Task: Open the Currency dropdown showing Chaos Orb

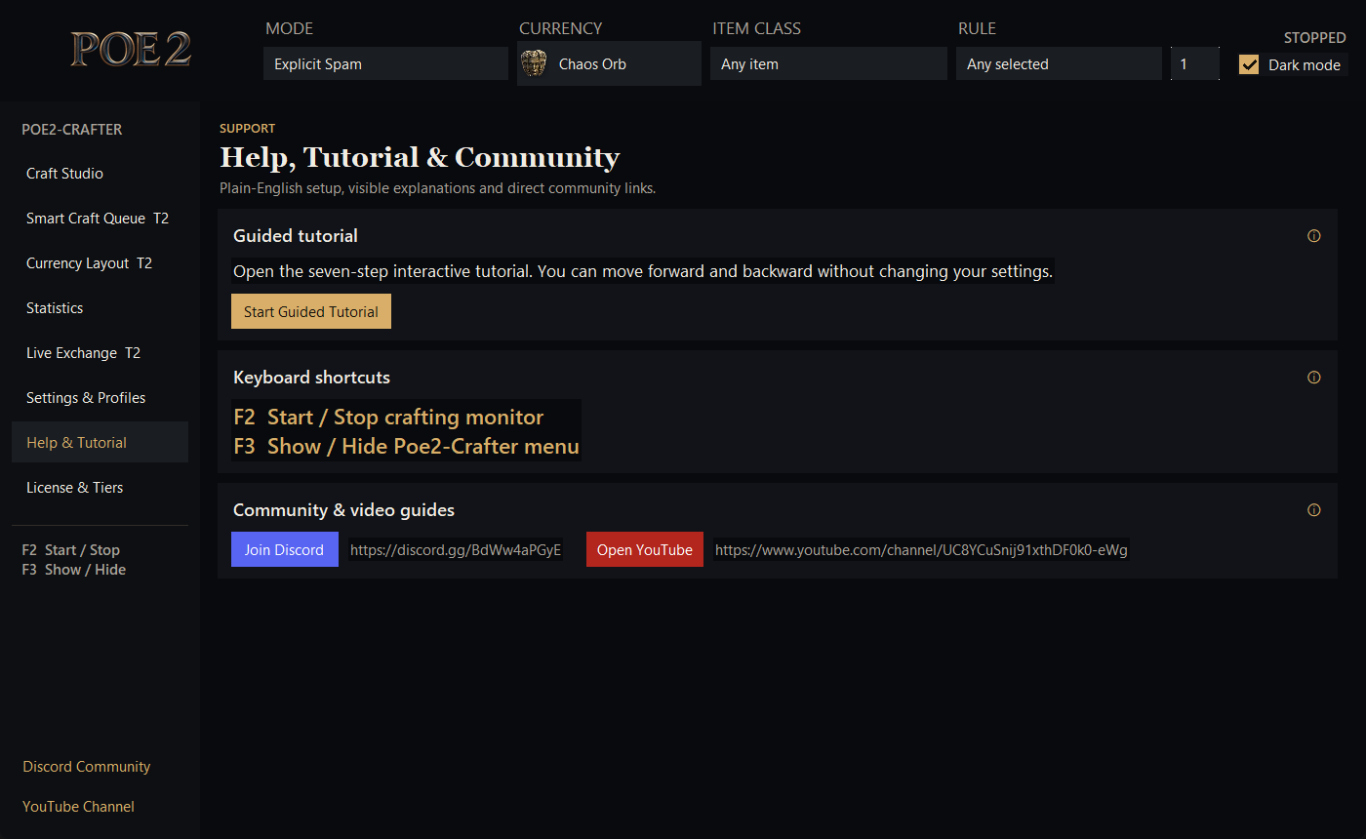Action: (x=609, y=63)
